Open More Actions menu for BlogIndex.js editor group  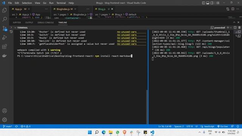point(88,9)
